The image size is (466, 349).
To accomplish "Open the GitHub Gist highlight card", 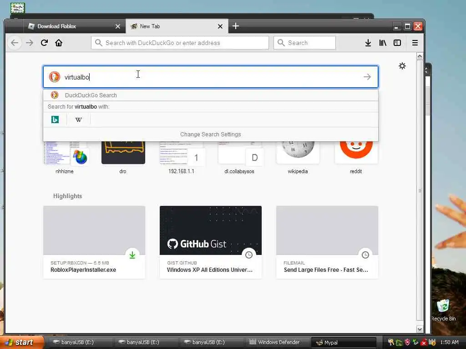I will point(211,242).
